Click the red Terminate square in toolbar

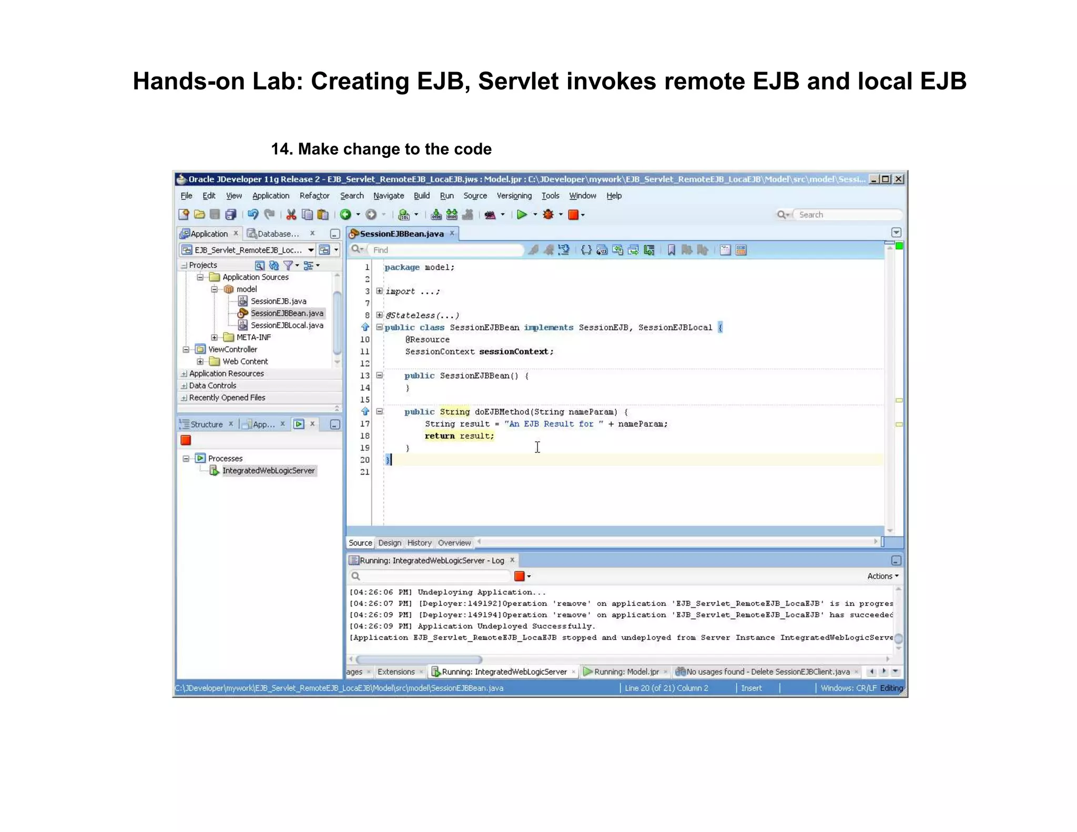click(x=573, y=215)
